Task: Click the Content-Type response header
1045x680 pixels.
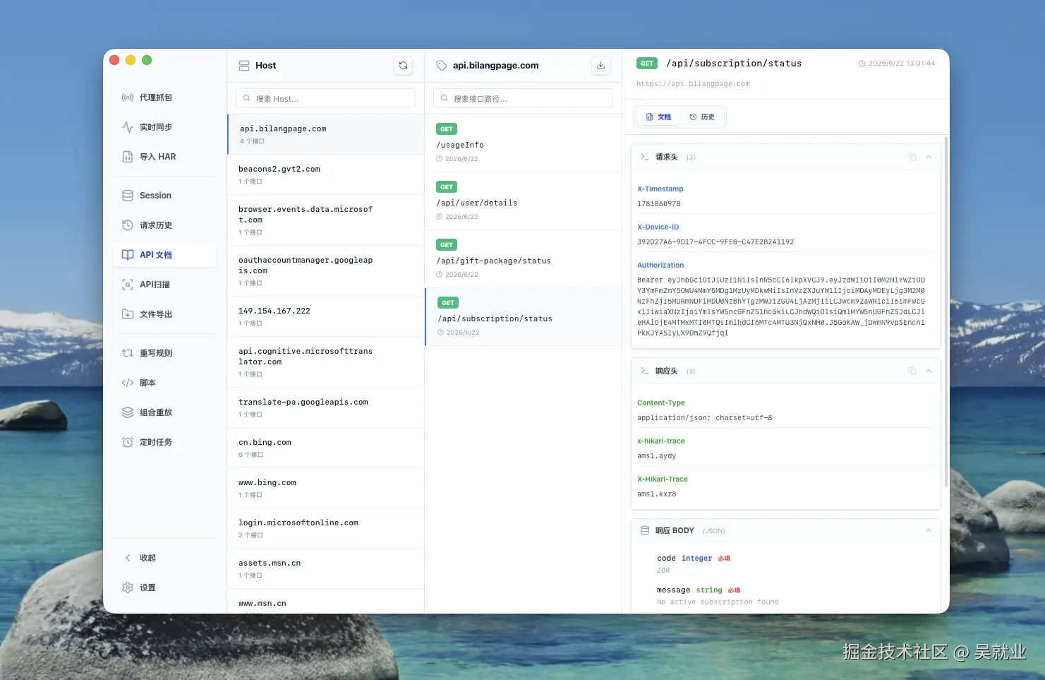Action: (661, 403)
